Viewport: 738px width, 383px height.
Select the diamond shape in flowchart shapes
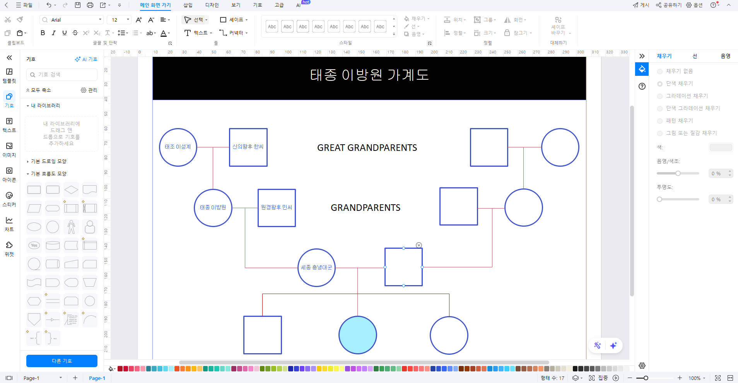tap(71, 190)
